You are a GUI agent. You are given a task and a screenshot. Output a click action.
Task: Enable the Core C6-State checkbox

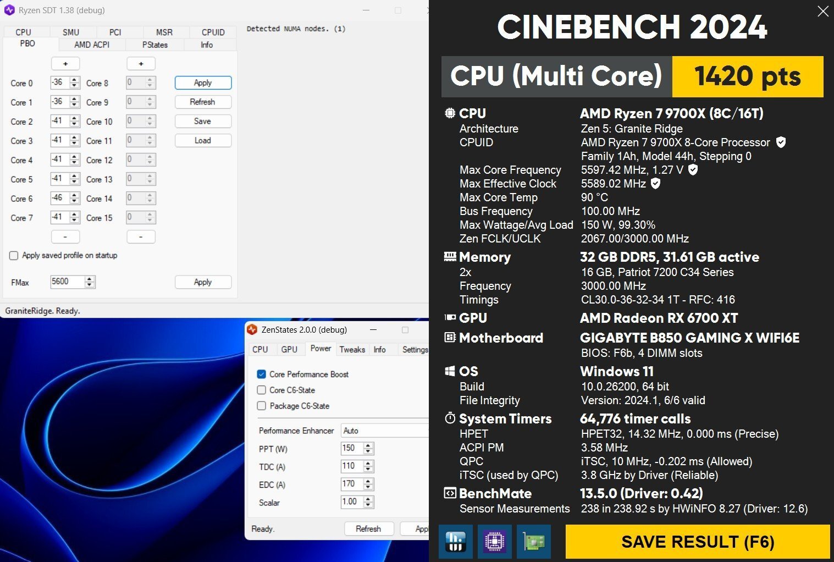[262, 390]
